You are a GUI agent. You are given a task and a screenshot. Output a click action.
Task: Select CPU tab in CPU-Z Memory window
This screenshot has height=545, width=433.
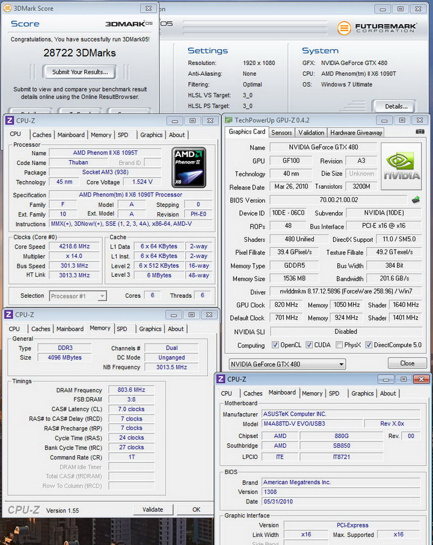(14, 329)
